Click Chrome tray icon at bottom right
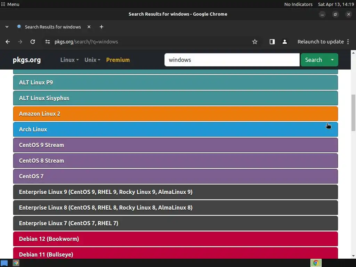356x267 pixels. (x=316, y=263)
